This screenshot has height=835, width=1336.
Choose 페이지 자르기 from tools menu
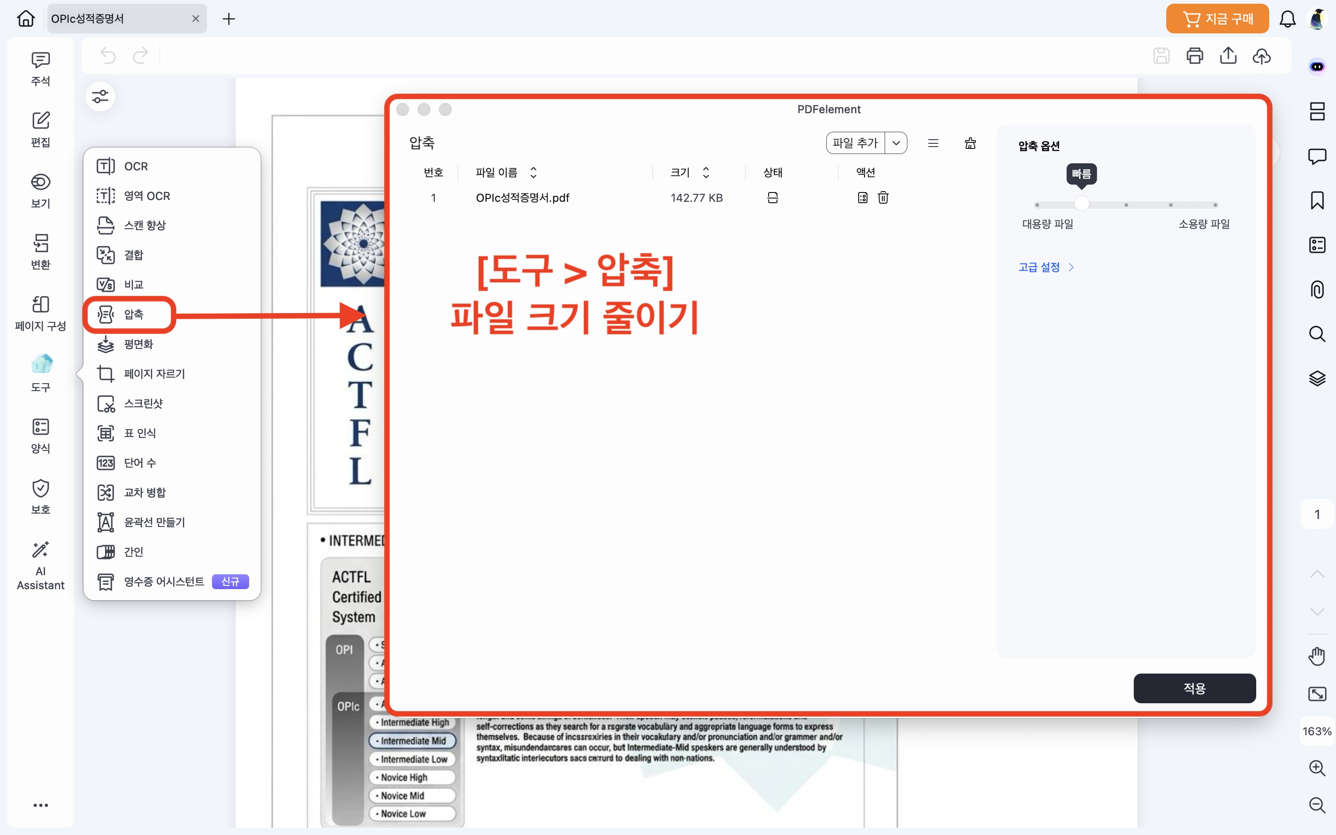point(172,374)
